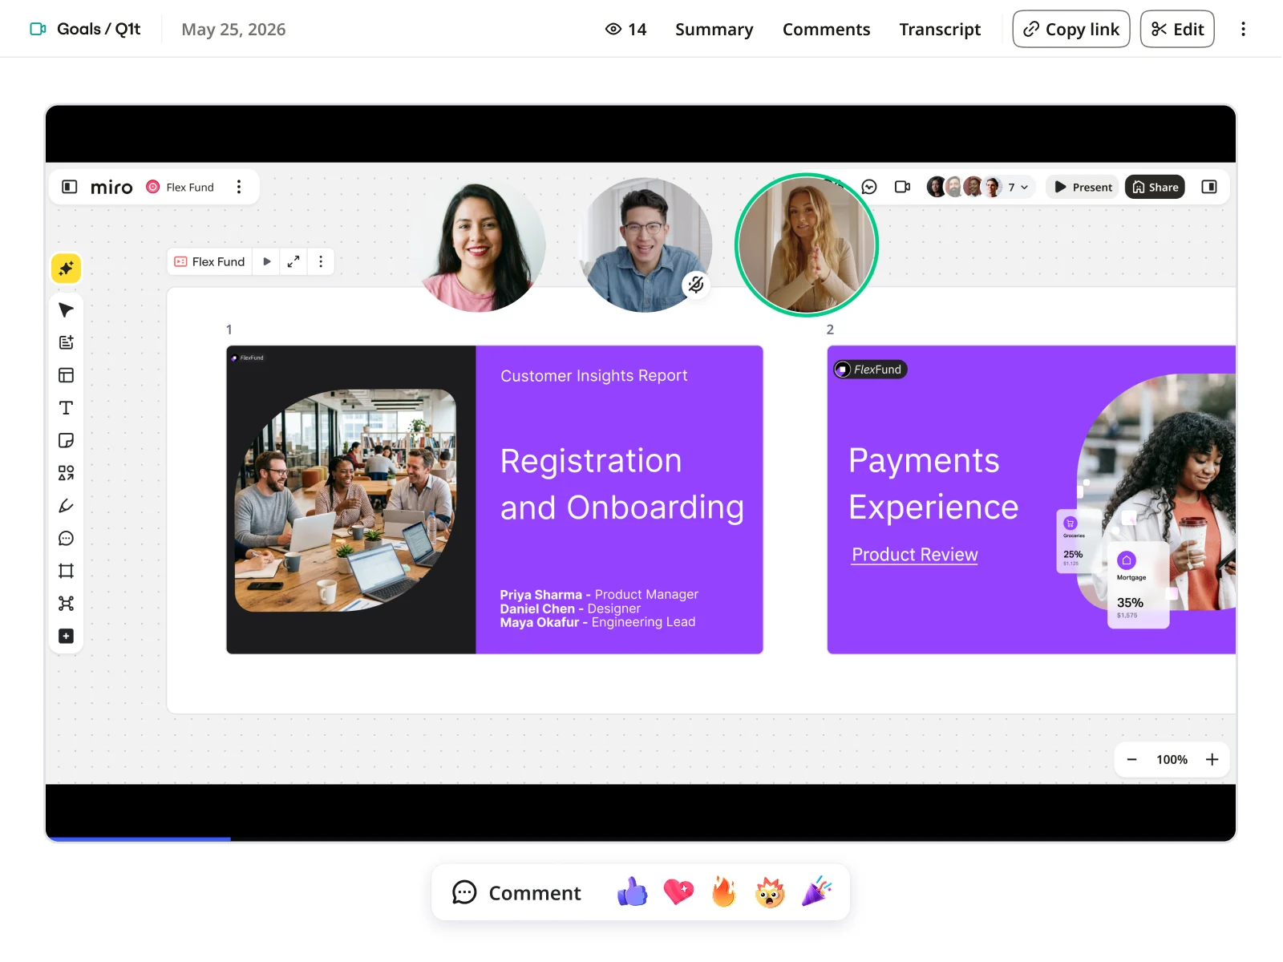Screen dimensions: 1283x962
Task: React with fire emoji
Action: [724, 892]
